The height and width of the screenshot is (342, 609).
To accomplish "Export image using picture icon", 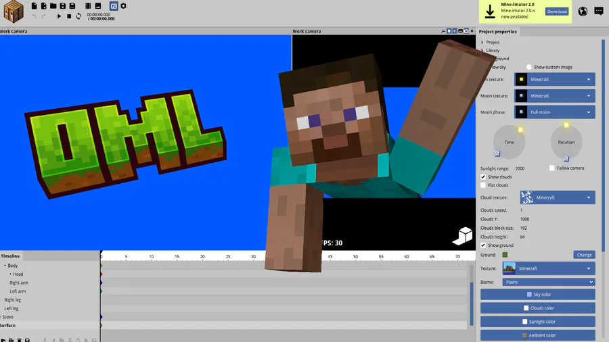I will [98, 6].
